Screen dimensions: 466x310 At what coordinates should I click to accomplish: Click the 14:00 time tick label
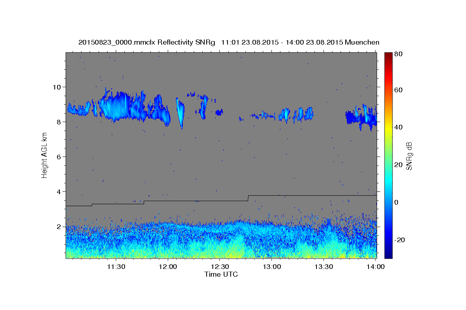(375, 267)
